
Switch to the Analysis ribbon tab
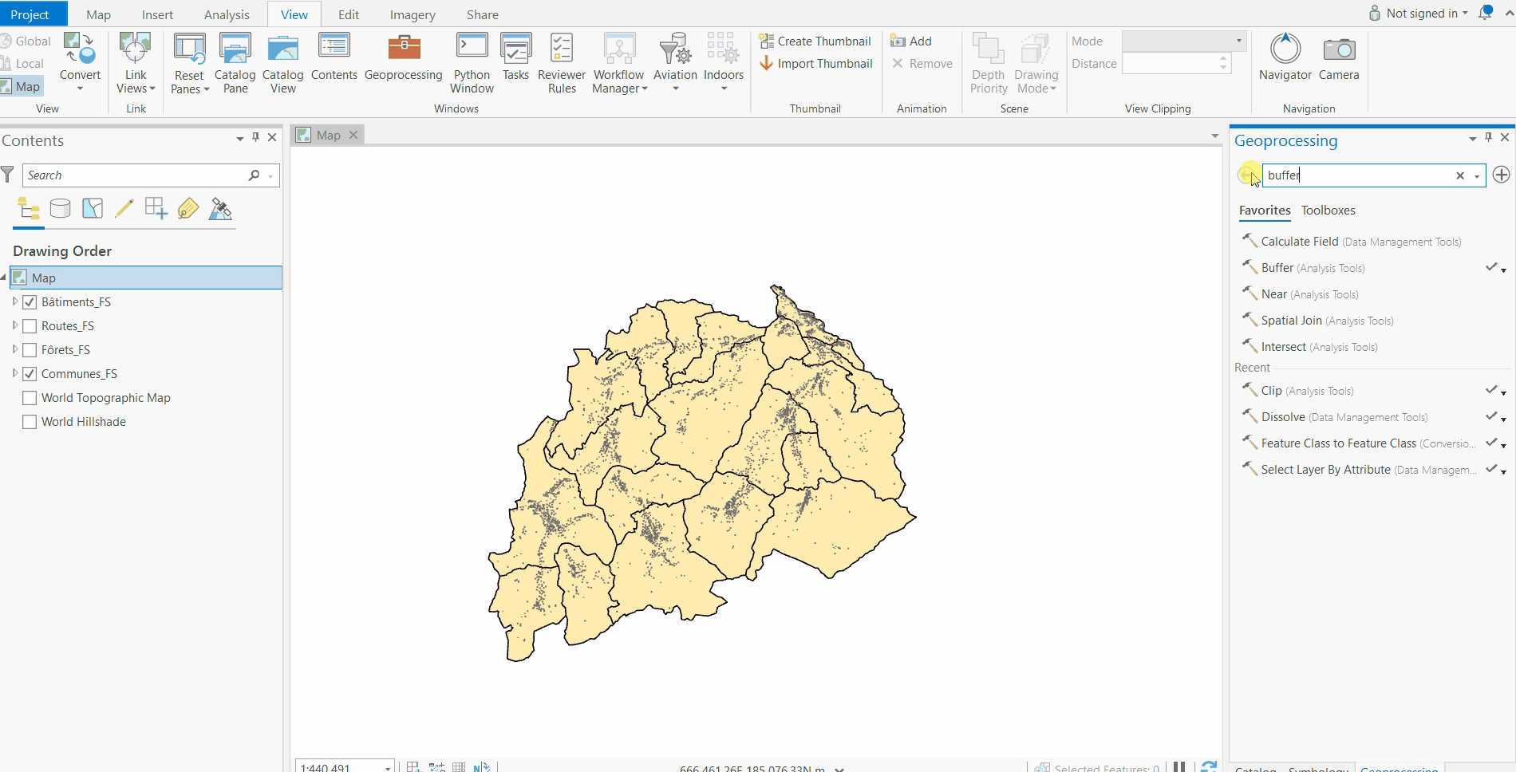click(227, 14)
